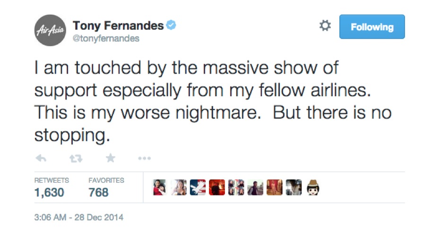Click the blue verified badge

[x=171, y=25]
